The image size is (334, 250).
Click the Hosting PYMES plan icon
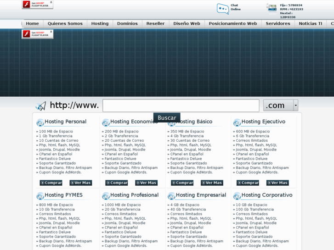[40, 196]
